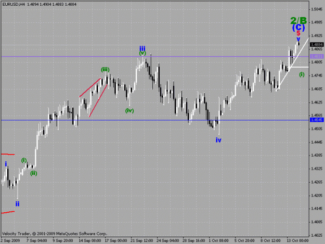Click the 1.4565 price scale value
This screenshot has width=325, height=244.
click(317, 115)
